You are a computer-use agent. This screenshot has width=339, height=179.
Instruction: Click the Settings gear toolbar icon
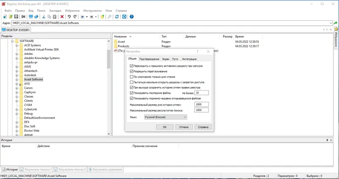pyautogui.click(x=124, y=16)
